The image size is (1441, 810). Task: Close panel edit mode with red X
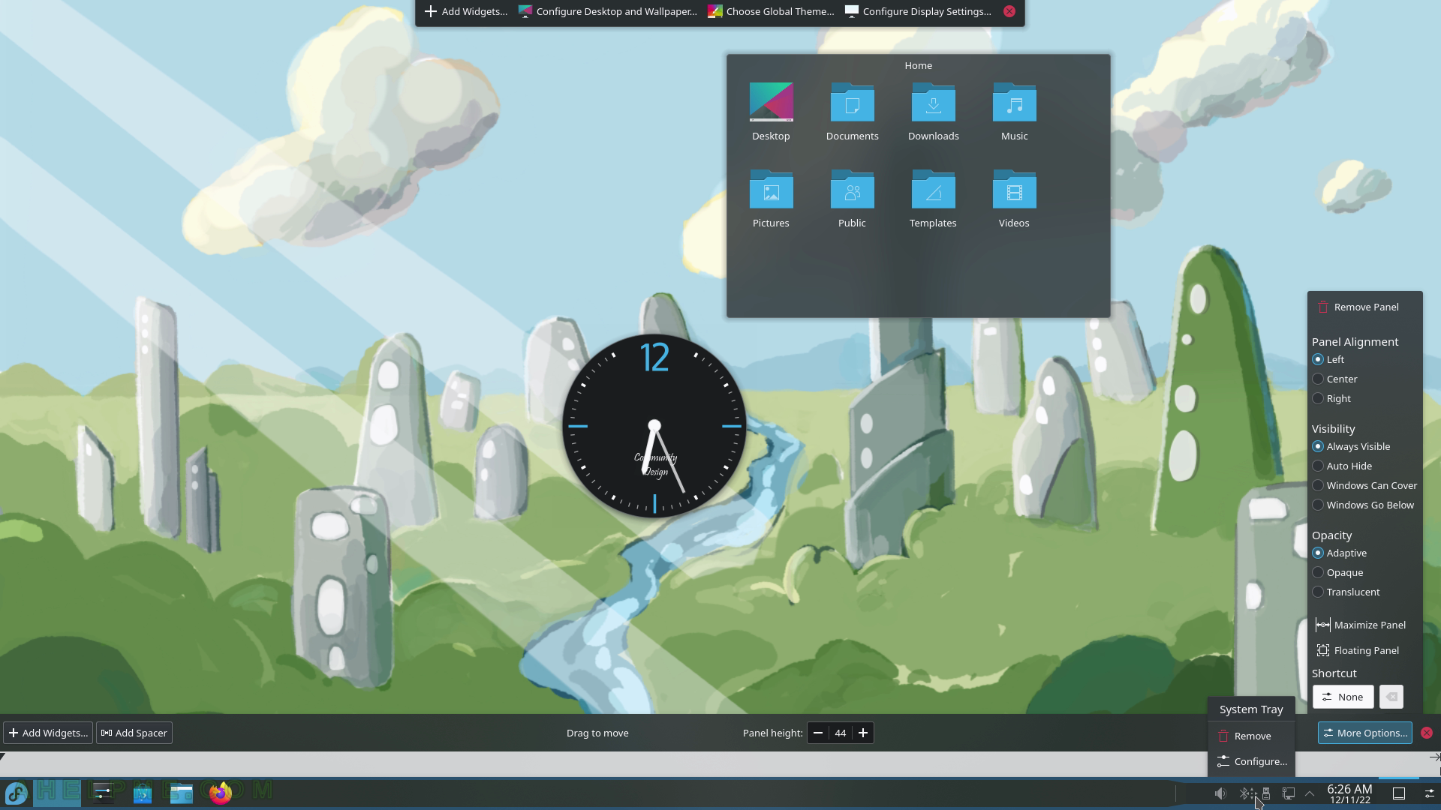1427,733
